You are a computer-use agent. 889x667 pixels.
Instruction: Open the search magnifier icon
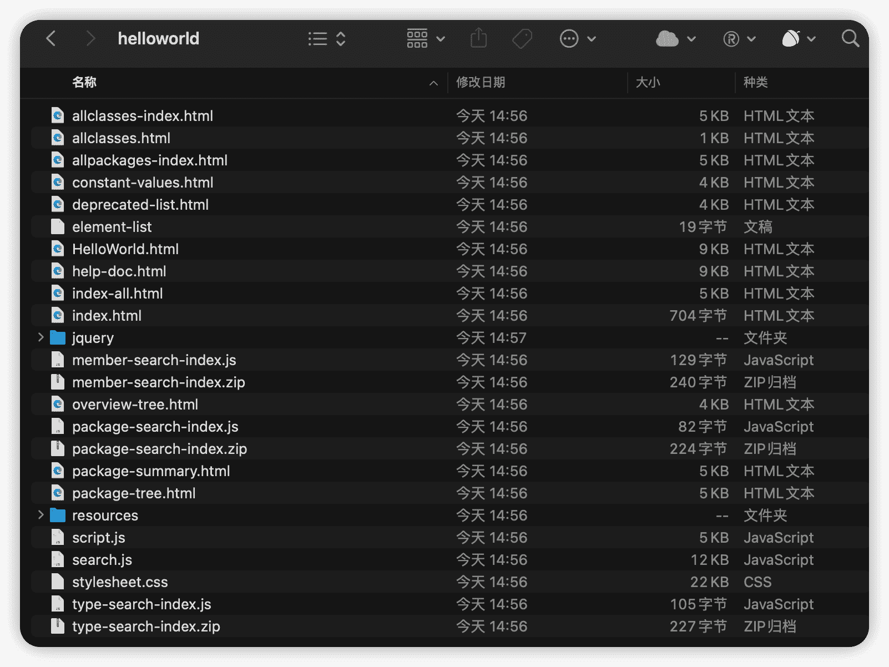(850, 39)
